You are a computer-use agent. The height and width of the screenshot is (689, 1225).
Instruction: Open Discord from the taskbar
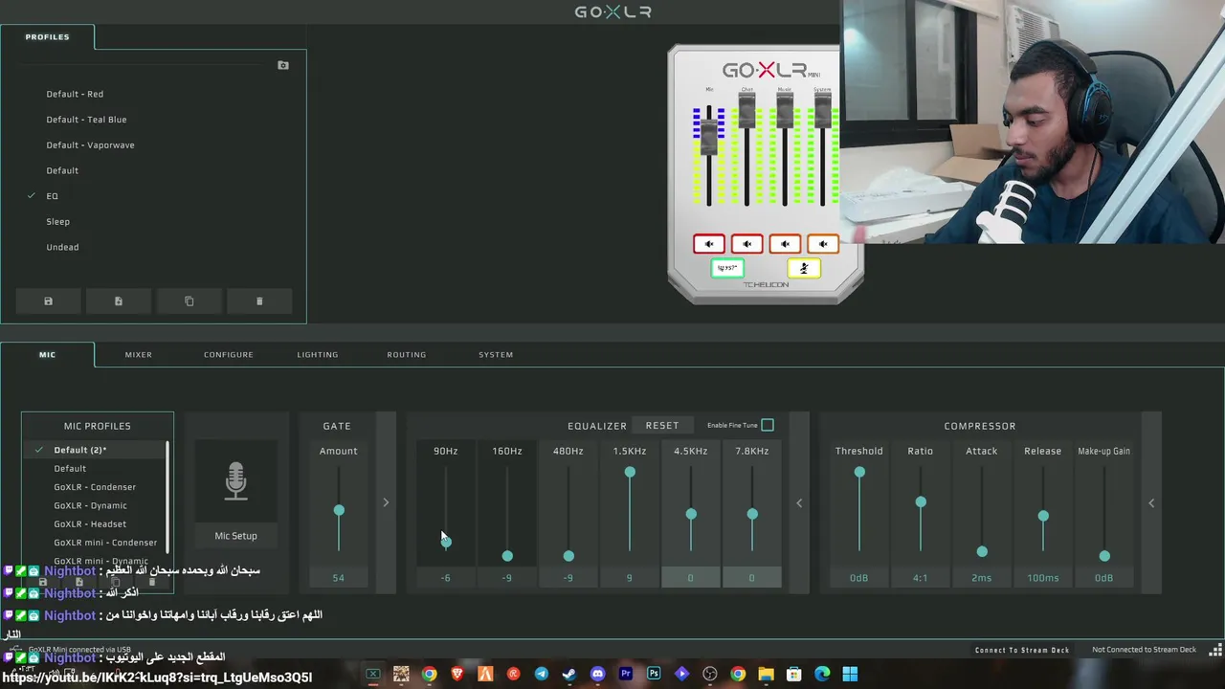[x=598, y=674]
